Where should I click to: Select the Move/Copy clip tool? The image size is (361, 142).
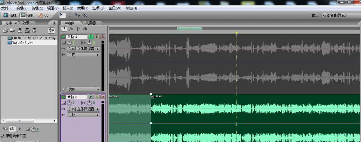(78, 15)
